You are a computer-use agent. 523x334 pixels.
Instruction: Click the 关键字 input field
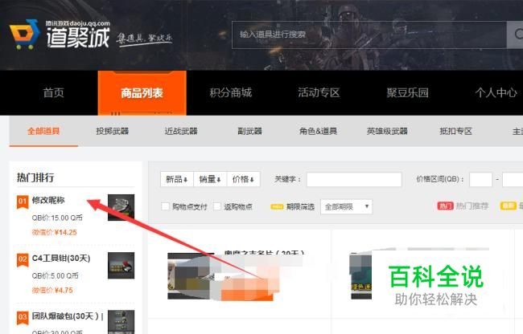click(354, 179)
